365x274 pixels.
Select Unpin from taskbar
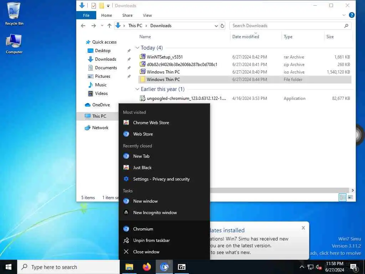(x=164, y=240)
